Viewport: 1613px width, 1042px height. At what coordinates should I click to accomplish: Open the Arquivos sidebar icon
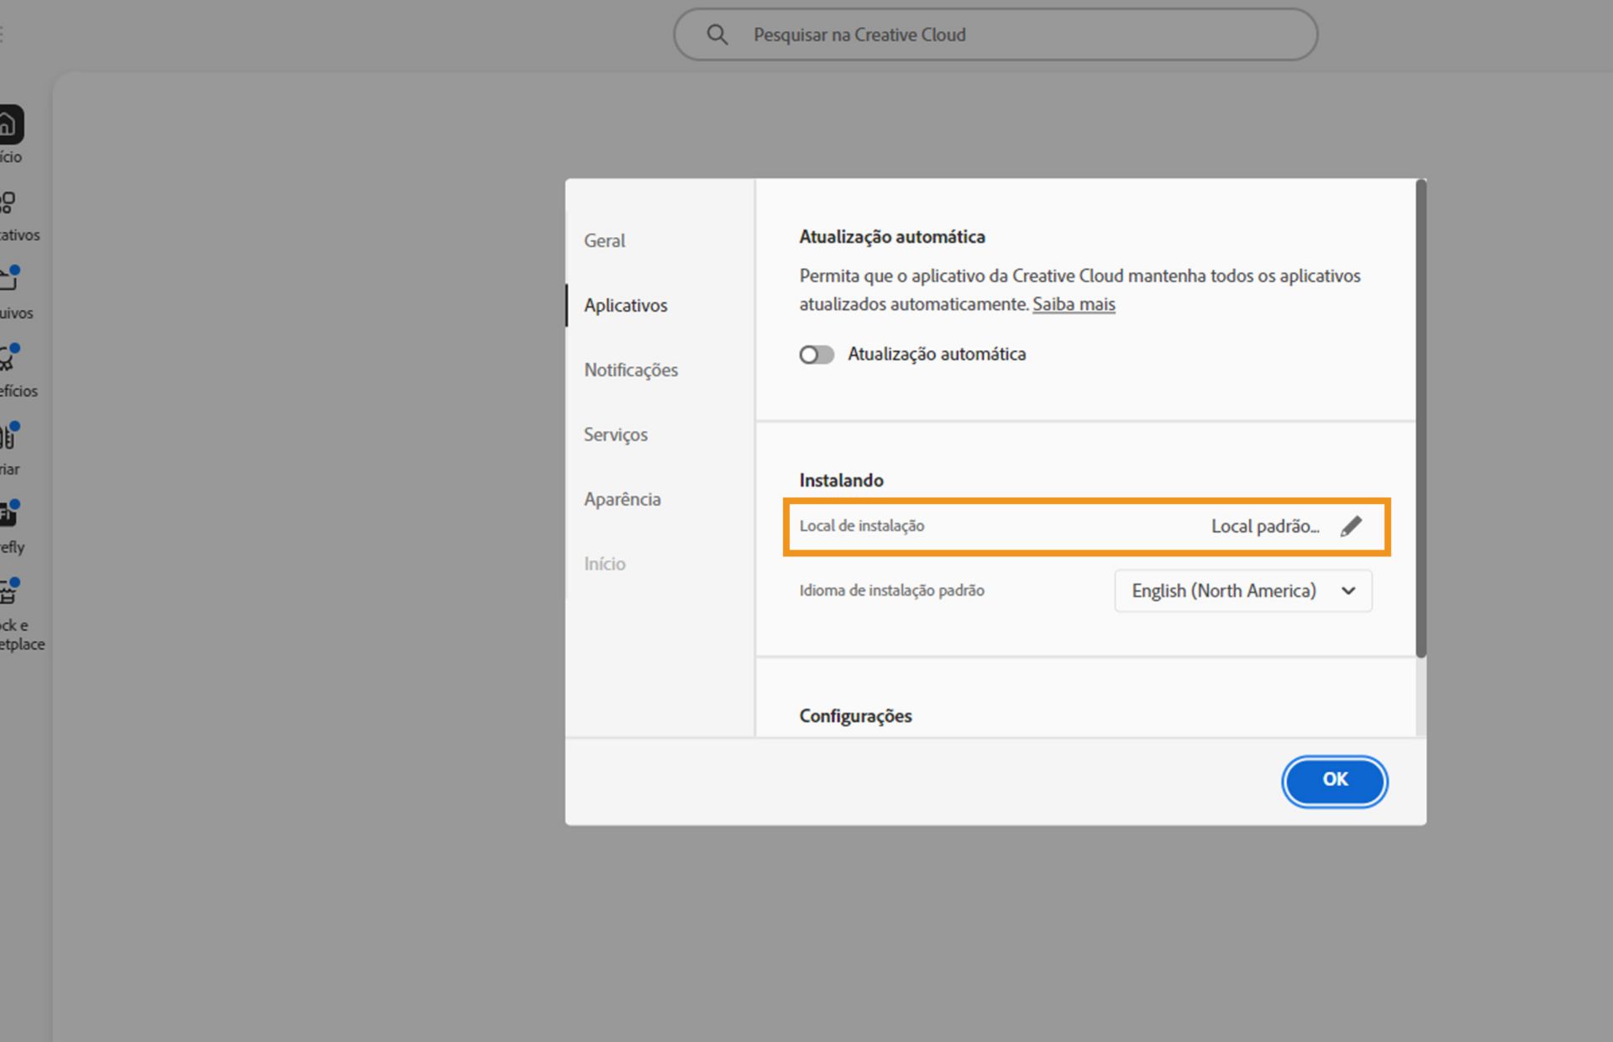(x=8, y=281)
